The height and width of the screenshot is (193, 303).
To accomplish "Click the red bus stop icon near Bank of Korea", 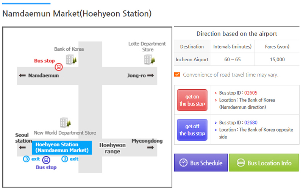I will [x=58, y=67].
